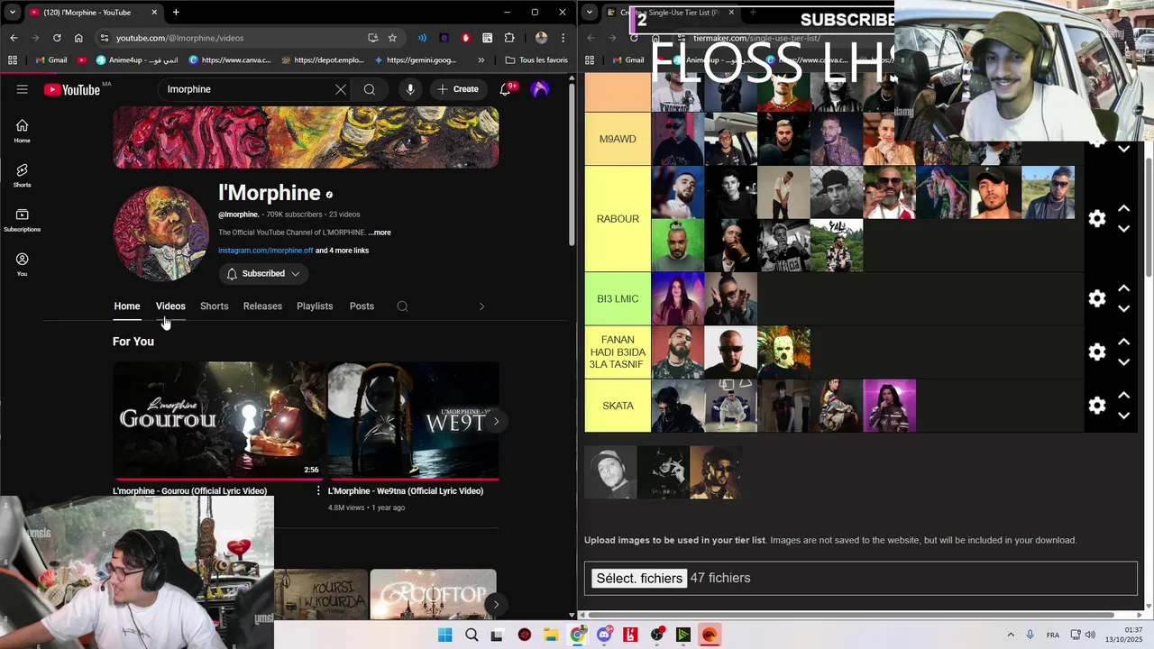Expand Subscribed notification dropdown
Image resolution: width=1154 pixels, height=649 pixels.
pyautogui.click(x=262, y=274)
